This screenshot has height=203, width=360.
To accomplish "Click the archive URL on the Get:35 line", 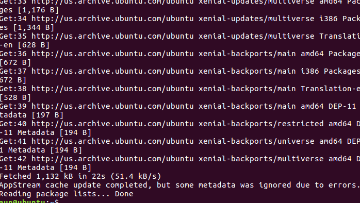I will [112, 36].
